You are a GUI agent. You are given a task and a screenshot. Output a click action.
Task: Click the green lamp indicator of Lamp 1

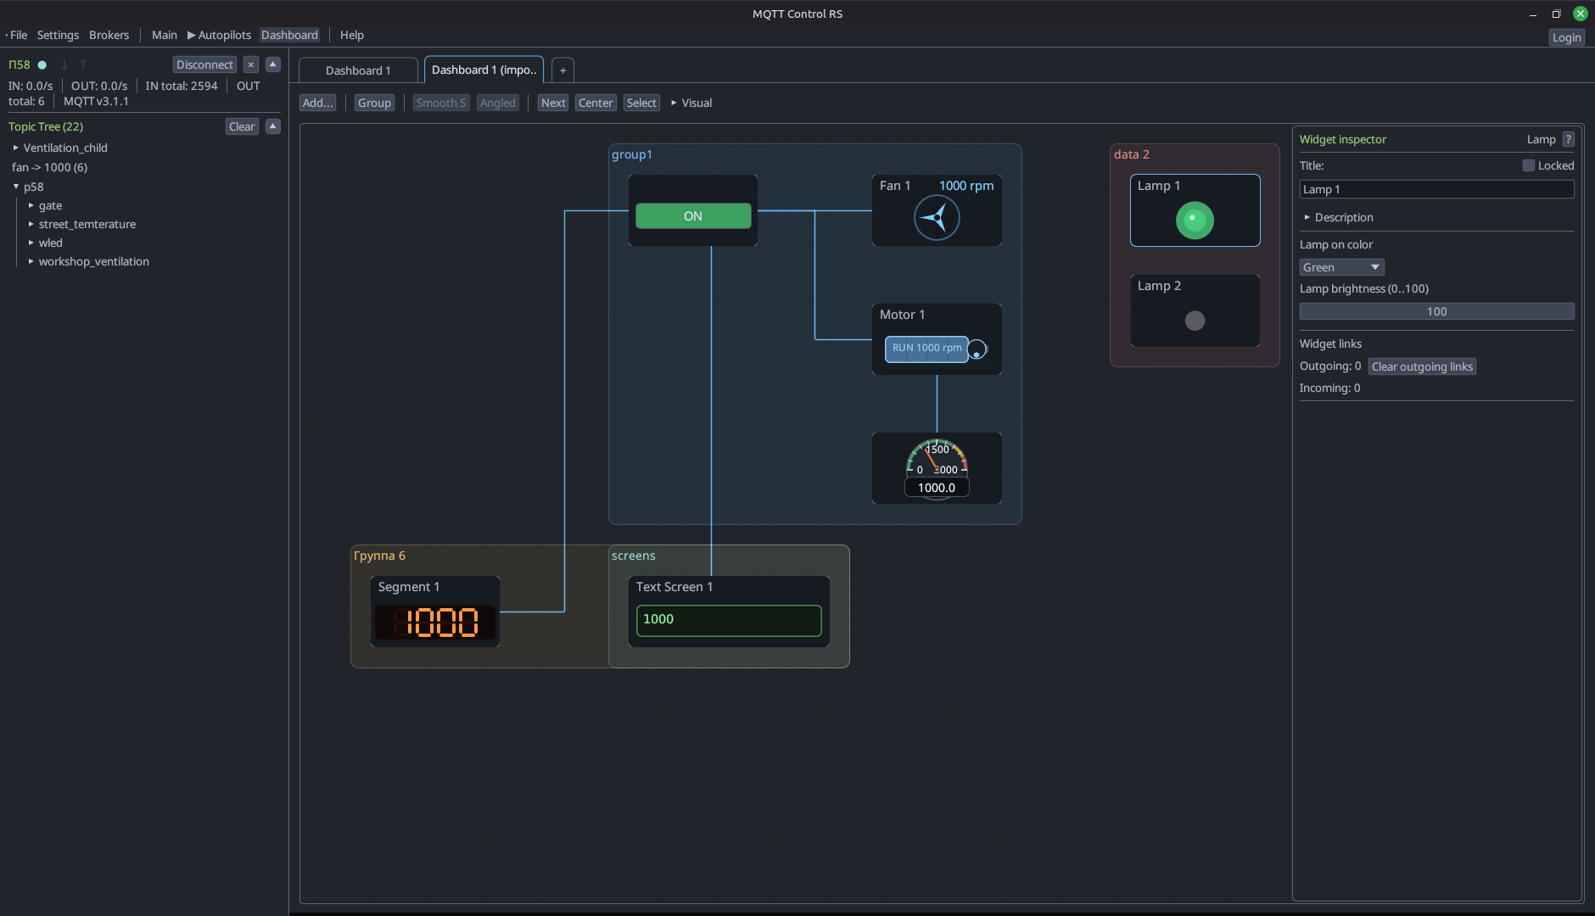pos(1195,221)
